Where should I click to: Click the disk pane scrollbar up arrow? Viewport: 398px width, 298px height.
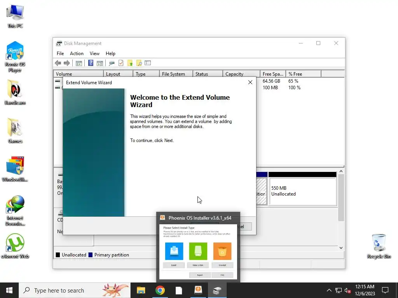tap(341, 172)
